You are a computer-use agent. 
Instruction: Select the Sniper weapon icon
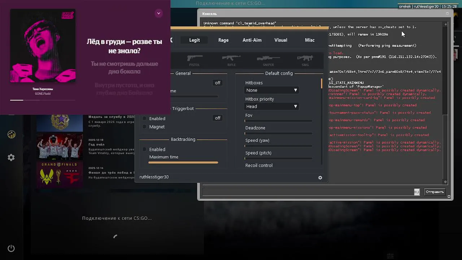click(x=268, y=60)
